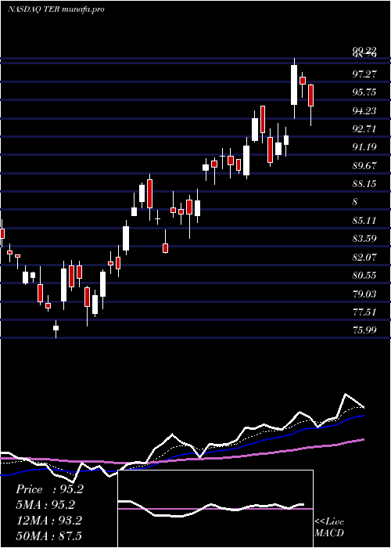391x548 pixels.
Task: Click the NASDAQ TER munafa.pro title text
Action: pos(56,9)
